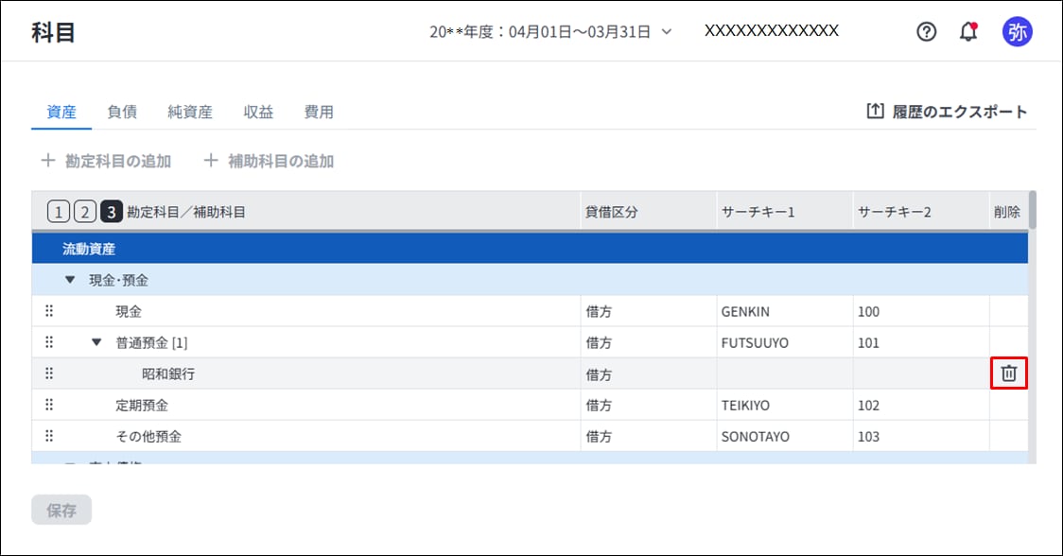
Task: Switch to the 費用 tab
Action: (319, 112)
